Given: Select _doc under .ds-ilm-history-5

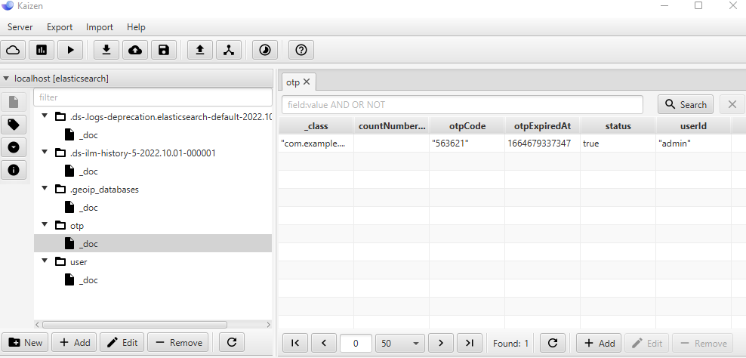Looking at the screenshot, I should click(x=88, y=171).
